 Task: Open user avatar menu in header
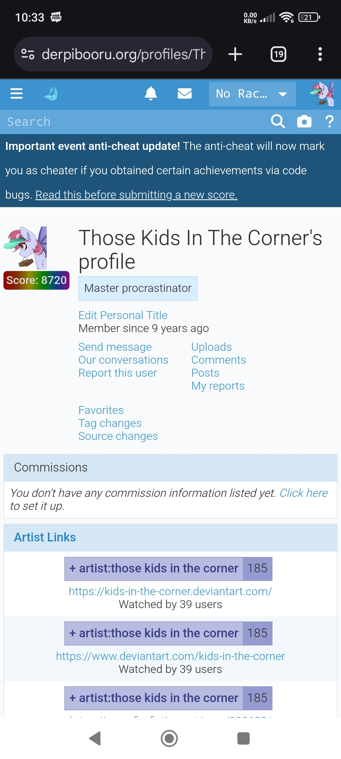322,94
